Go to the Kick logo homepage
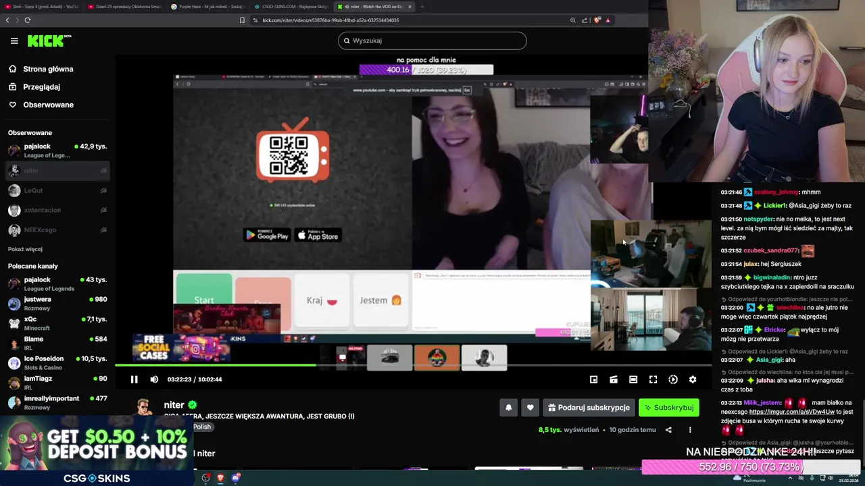This screenshot has width=865, height=486. (49, 41)
